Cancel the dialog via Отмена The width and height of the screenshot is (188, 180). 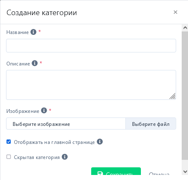[x=159, y=173]
